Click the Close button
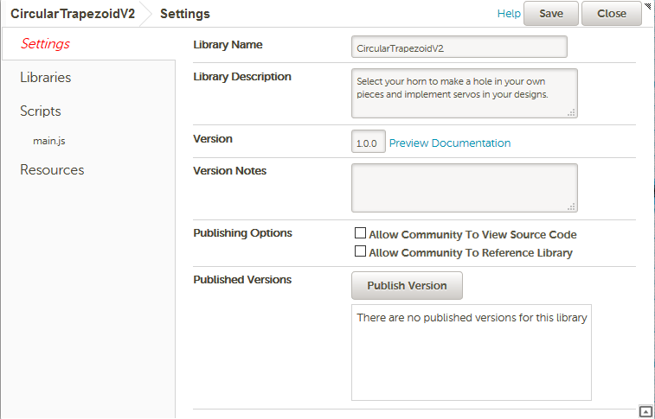Viewport: 655px width, 419px height. click(612, 13)
